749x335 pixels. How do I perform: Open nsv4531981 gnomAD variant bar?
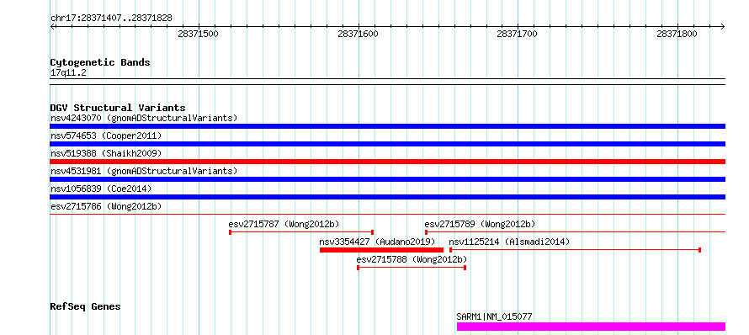pos(387,179)
